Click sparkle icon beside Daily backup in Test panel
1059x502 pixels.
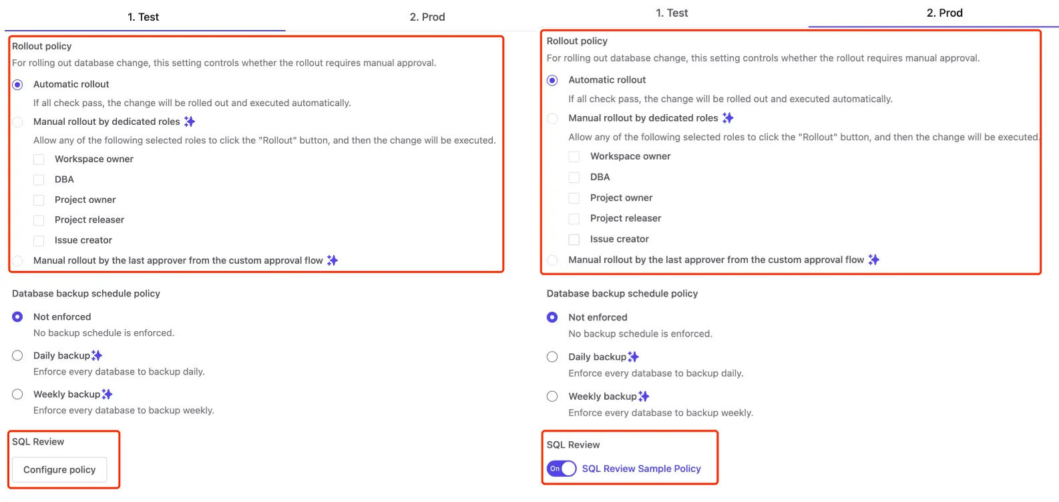(x=97, y=355)
